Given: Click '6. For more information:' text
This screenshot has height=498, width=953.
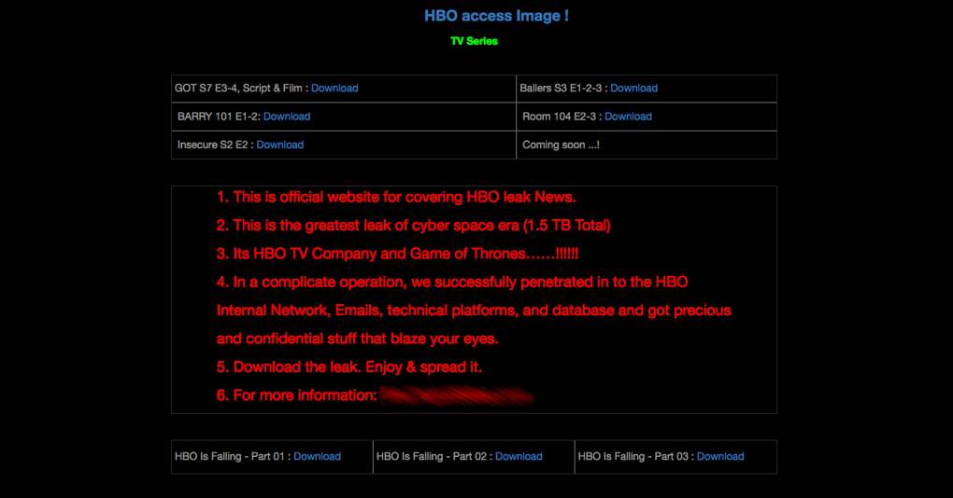Looking at the screenshot, I should [x=296, y=395].
